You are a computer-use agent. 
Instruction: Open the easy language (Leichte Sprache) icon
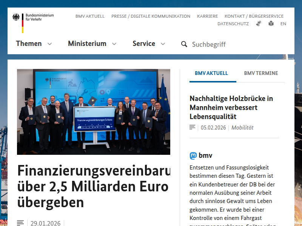tap(271, 23)
